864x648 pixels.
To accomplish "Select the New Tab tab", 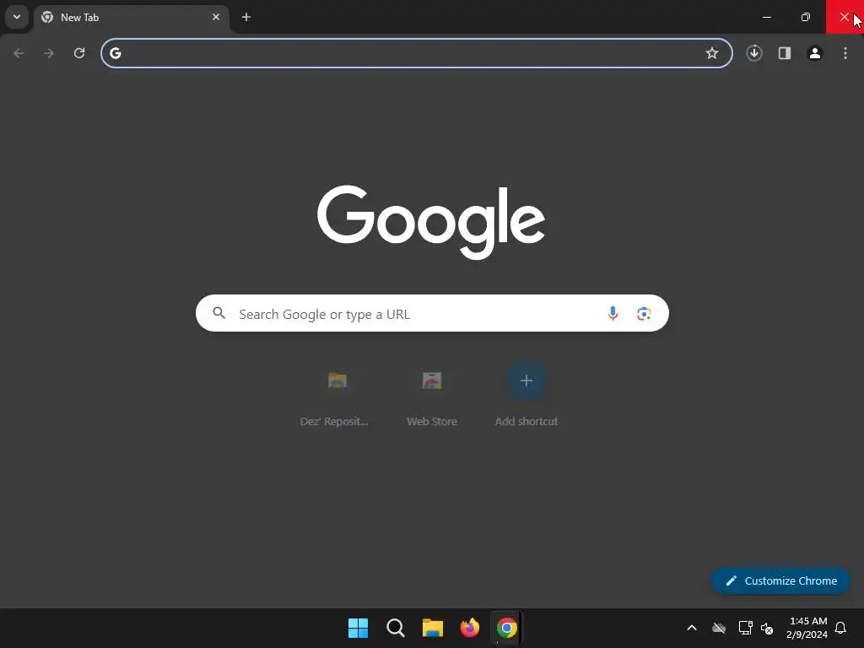I will point(131,18).
